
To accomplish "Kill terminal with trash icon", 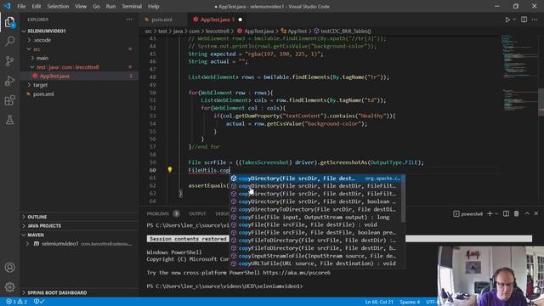I will tap(516, 213).
